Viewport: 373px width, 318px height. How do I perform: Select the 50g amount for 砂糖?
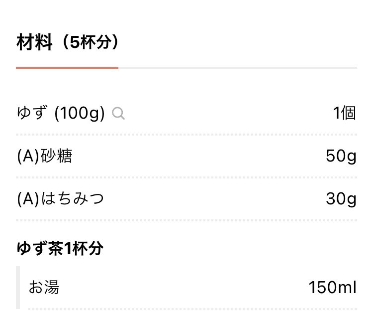(341, 156)
